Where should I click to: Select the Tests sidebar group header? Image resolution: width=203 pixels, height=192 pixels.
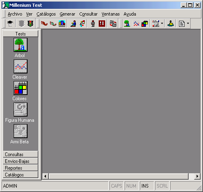(20, 34)
